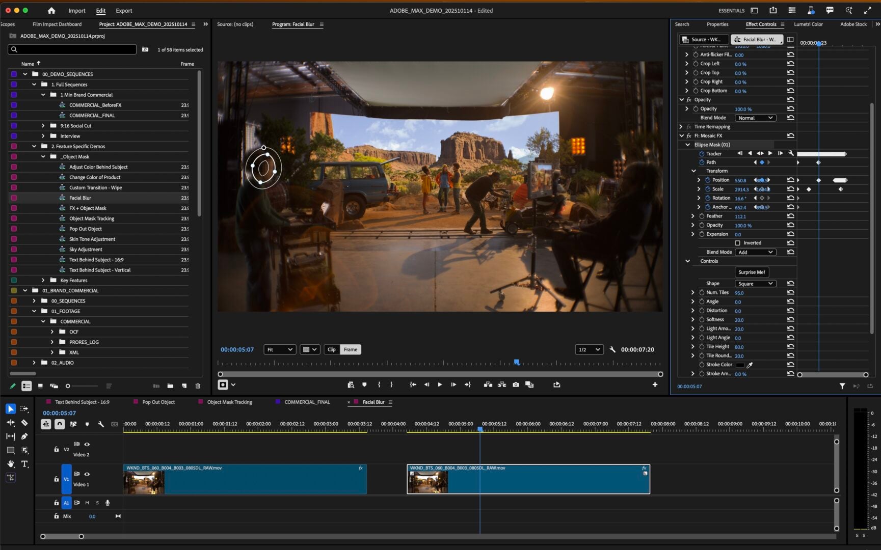Expand the 02_AUDIO bin

34,363
